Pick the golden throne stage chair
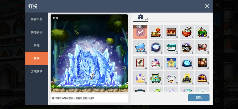 (202, 78)
